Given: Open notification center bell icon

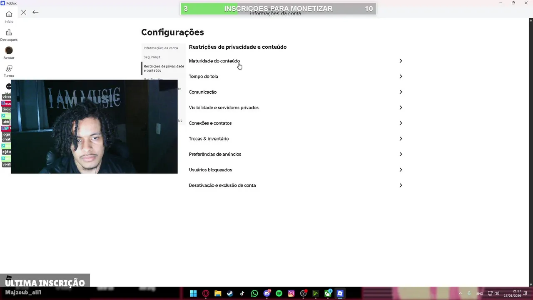Looking at the screenshot, I should [x=526, y=293].
